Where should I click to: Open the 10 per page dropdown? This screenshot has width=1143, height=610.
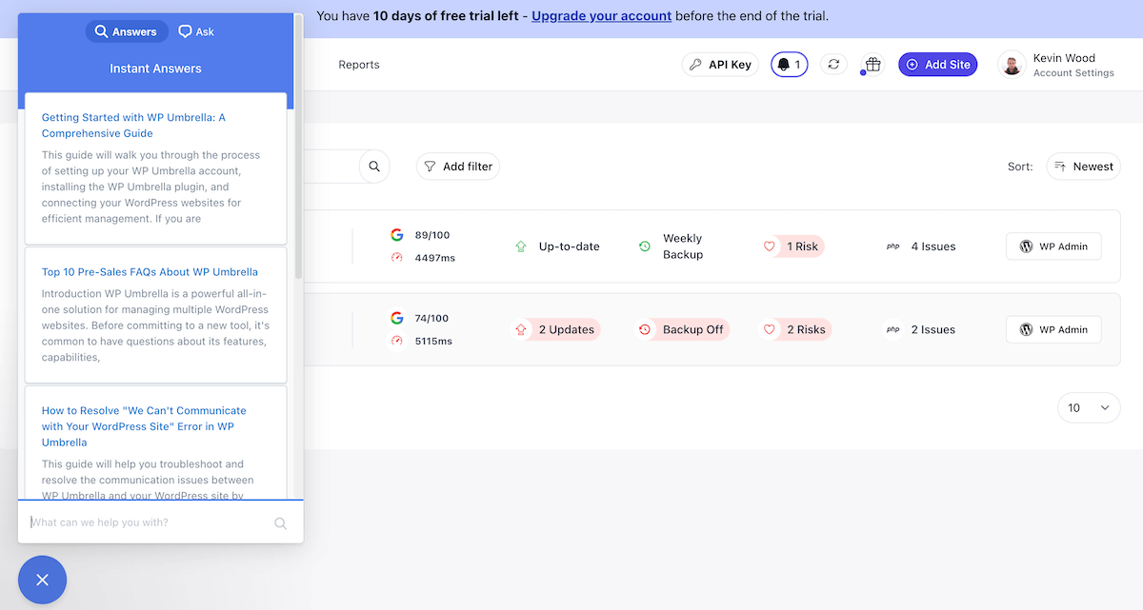tap(1089, 407)
